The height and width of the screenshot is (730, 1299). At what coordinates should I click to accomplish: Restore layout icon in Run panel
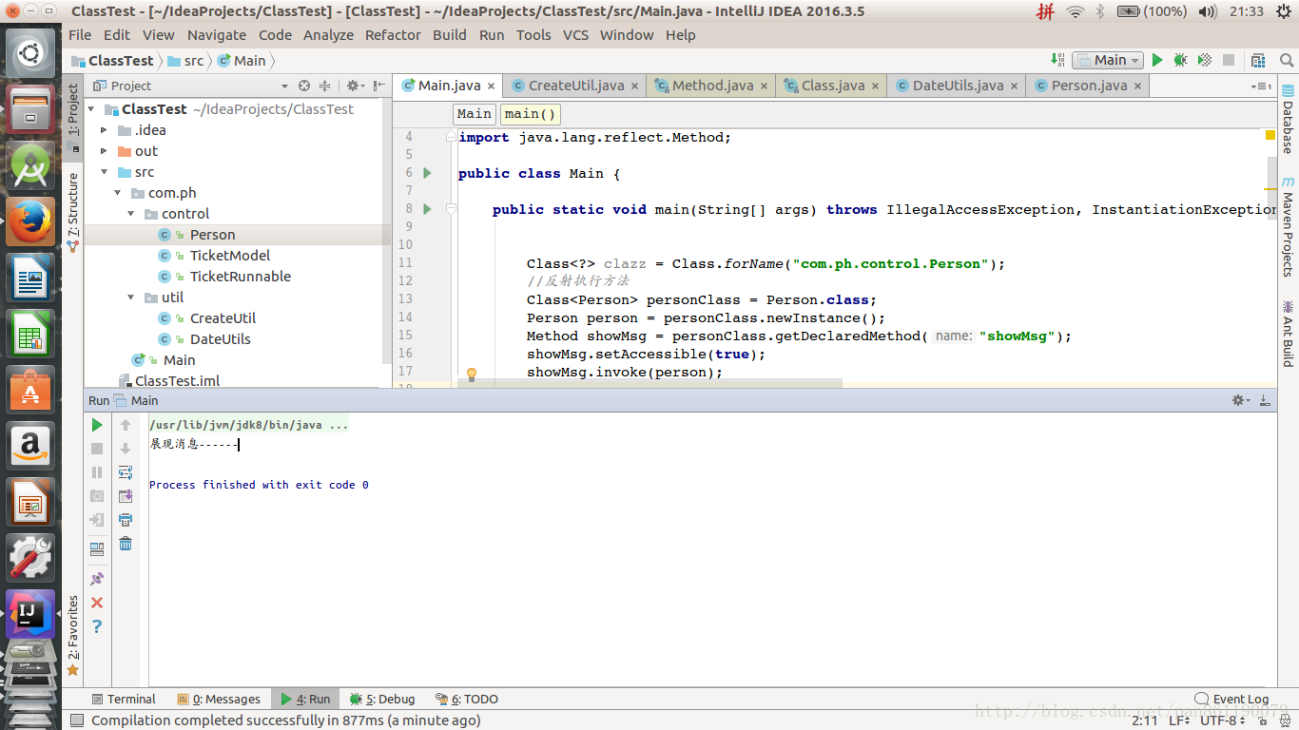point(97,549)
